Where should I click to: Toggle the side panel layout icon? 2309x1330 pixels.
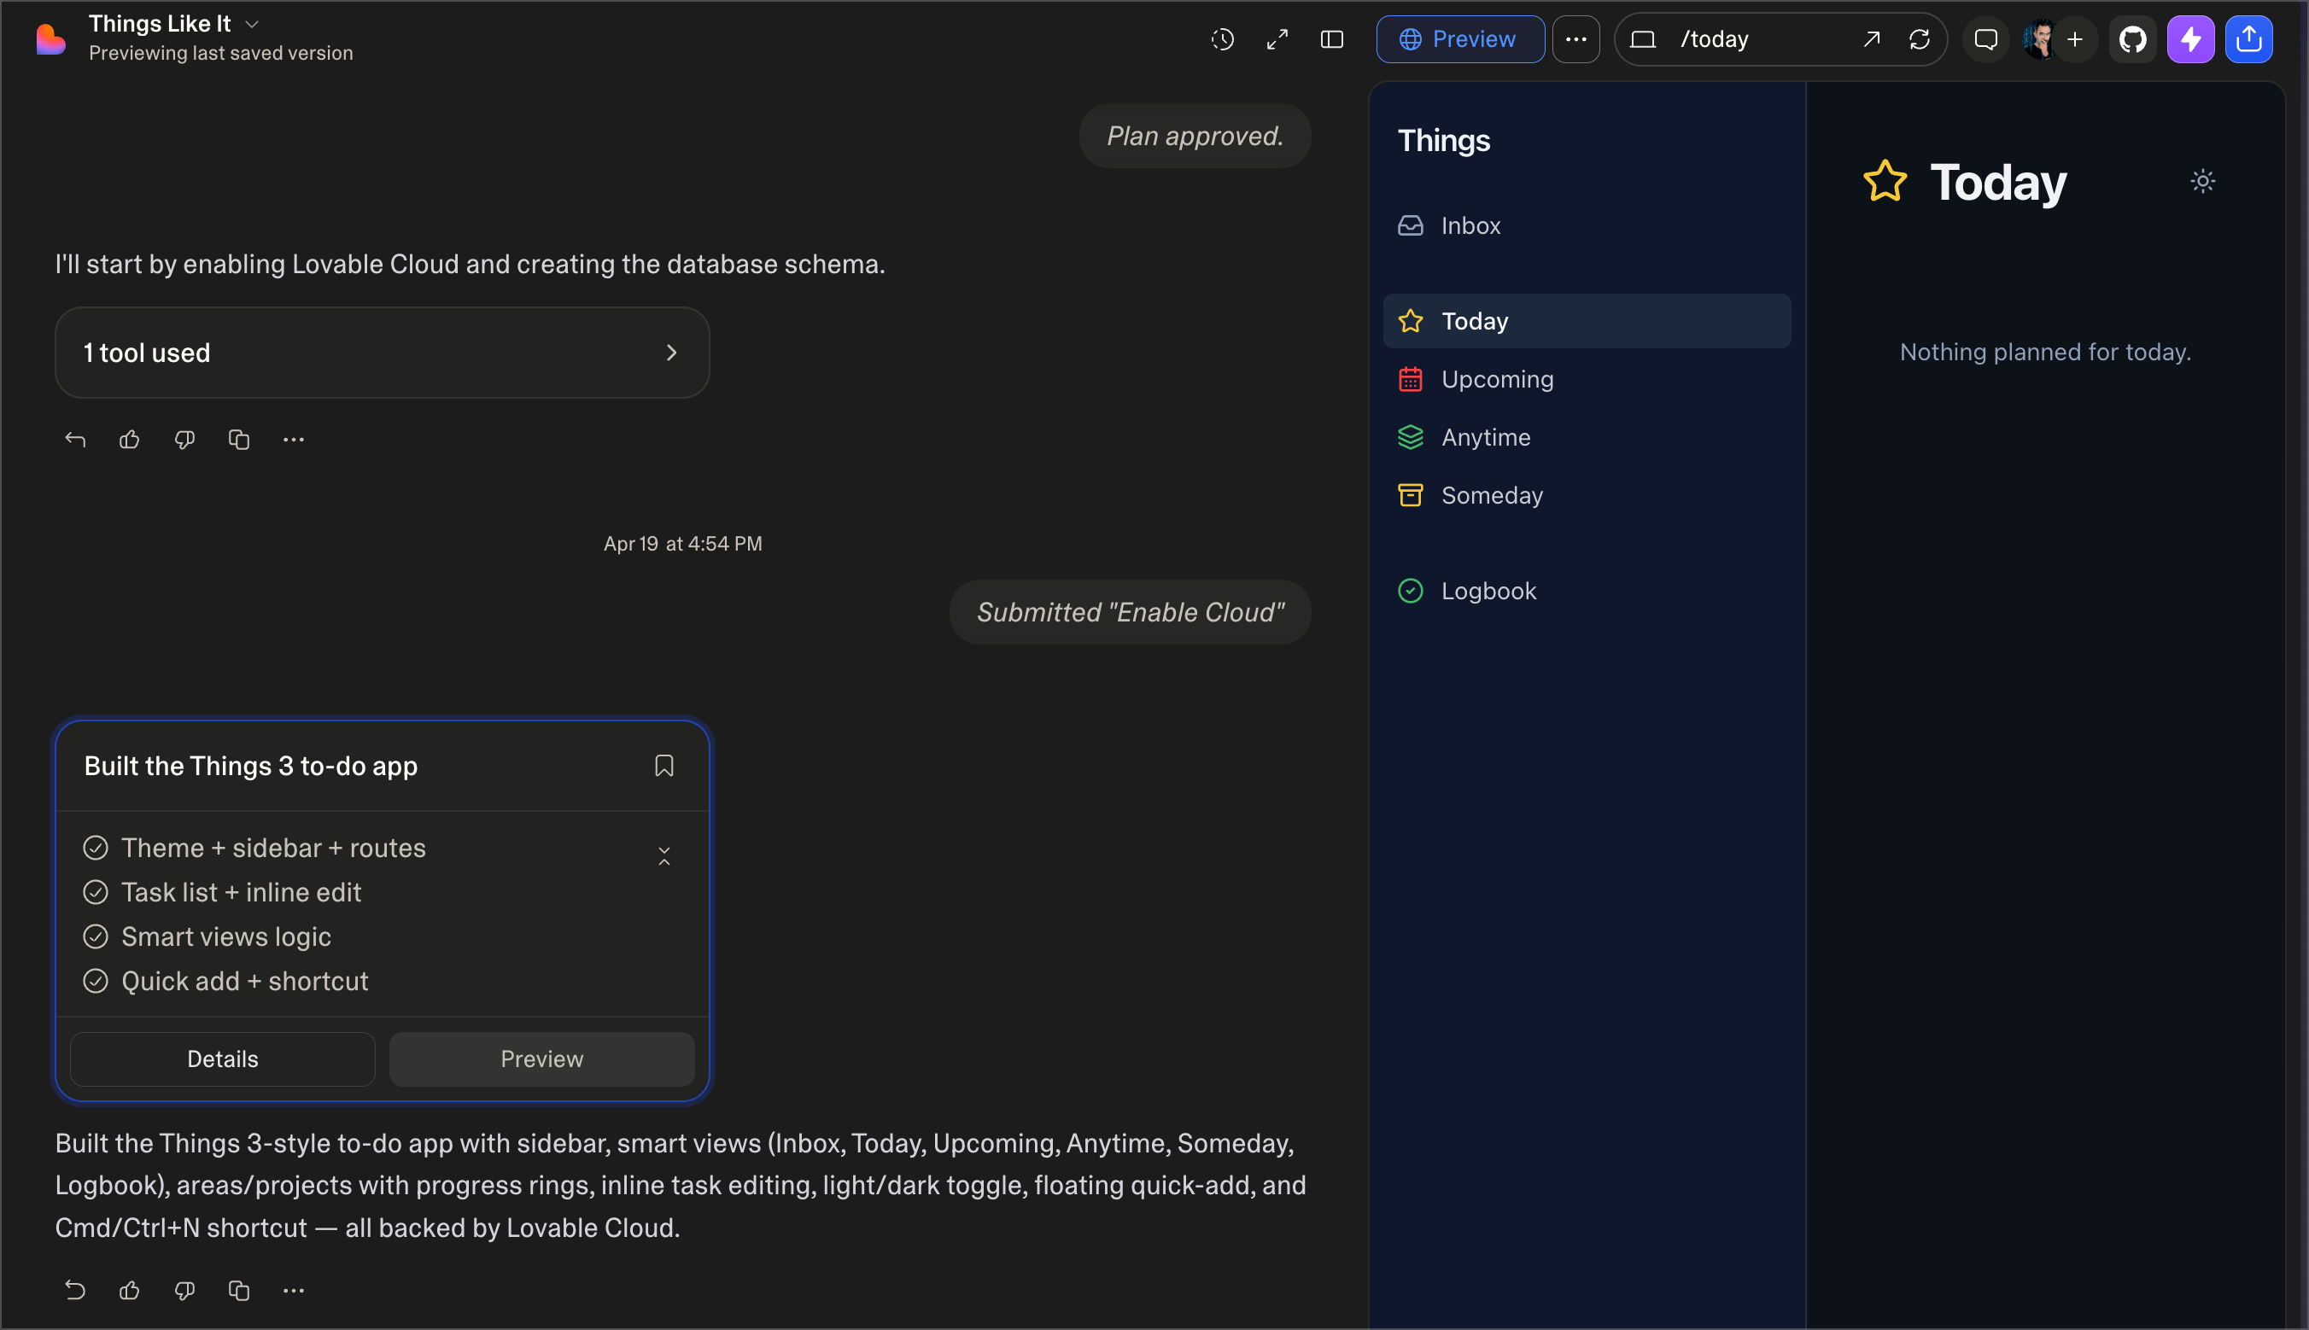pyautogui.click(x=1332, y=39)
